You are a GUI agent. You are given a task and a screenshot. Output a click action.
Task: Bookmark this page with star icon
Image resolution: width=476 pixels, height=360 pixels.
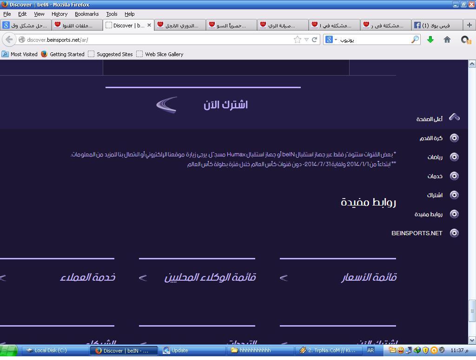coord(297,40)
